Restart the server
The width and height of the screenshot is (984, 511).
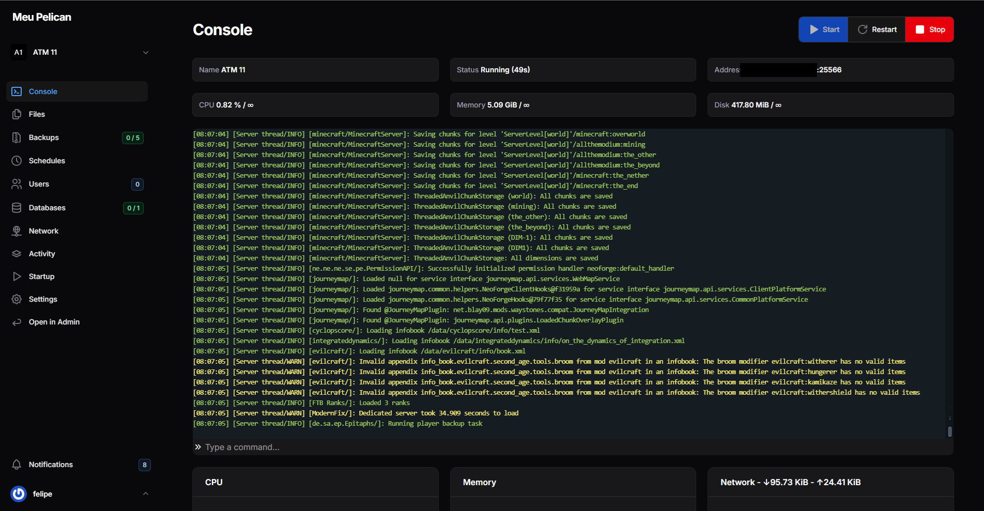click(877, 29)
